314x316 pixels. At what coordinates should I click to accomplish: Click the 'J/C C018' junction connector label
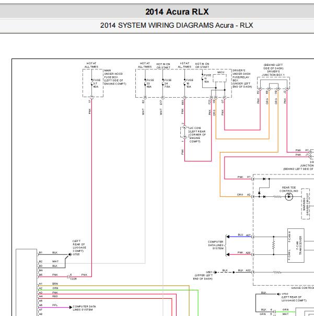(195, 128)
